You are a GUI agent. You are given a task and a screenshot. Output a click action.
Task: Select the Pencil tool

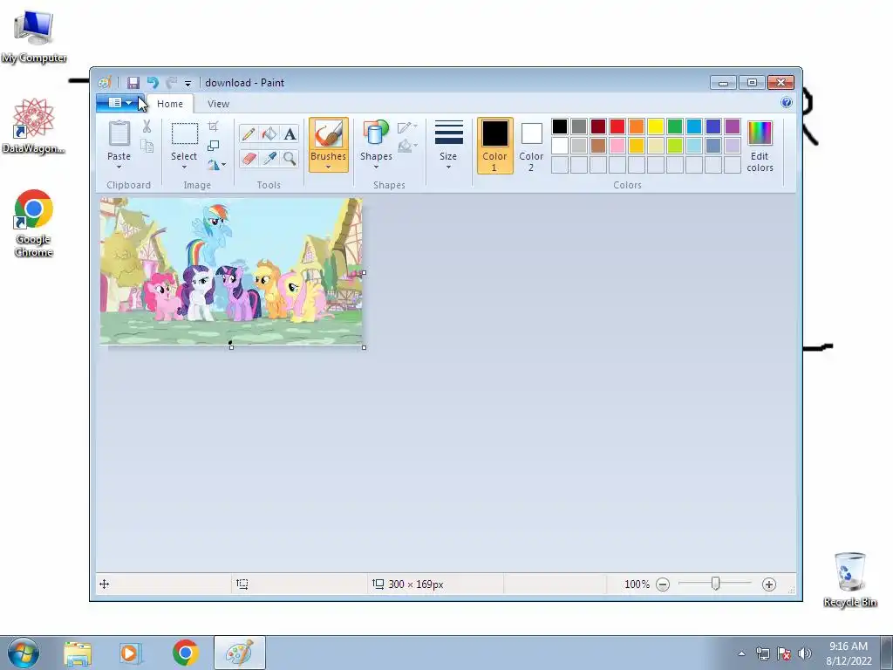tap(249, 133)
